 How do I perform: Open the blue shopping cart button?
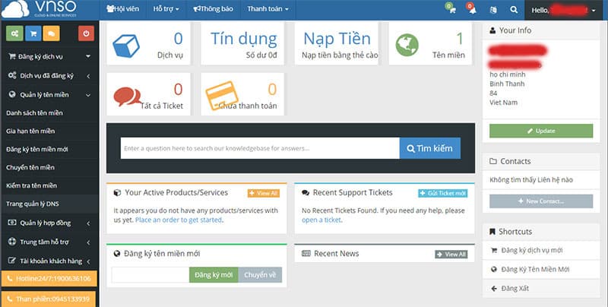[x=33, y=33]
